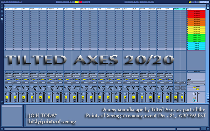This screenshot has width=210, height=131.
Task: Launch the first cyan SEEING scene
Action: [196, 43]
